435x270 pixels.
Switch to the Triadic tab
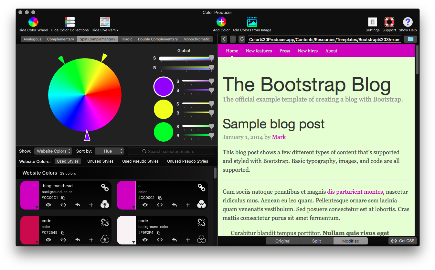click(x=126, y=39)
